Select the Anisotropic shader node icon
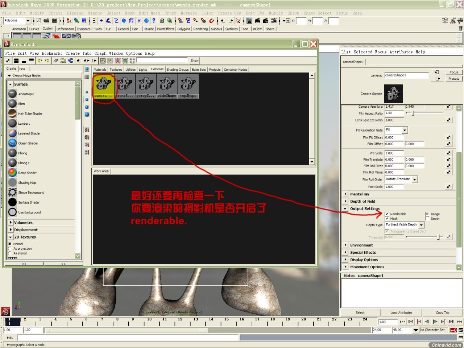464x348 pixels. tap(12, 94)
